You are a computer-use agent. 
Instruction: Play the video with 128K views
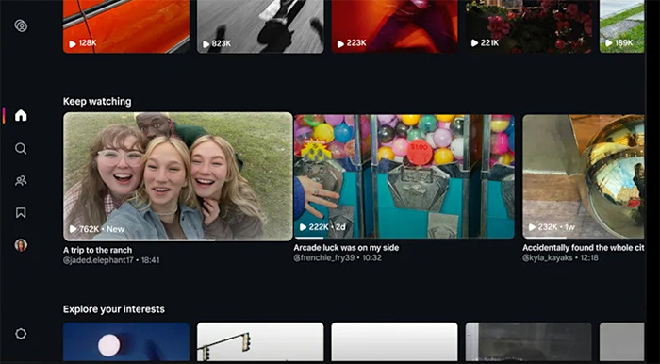126,26
